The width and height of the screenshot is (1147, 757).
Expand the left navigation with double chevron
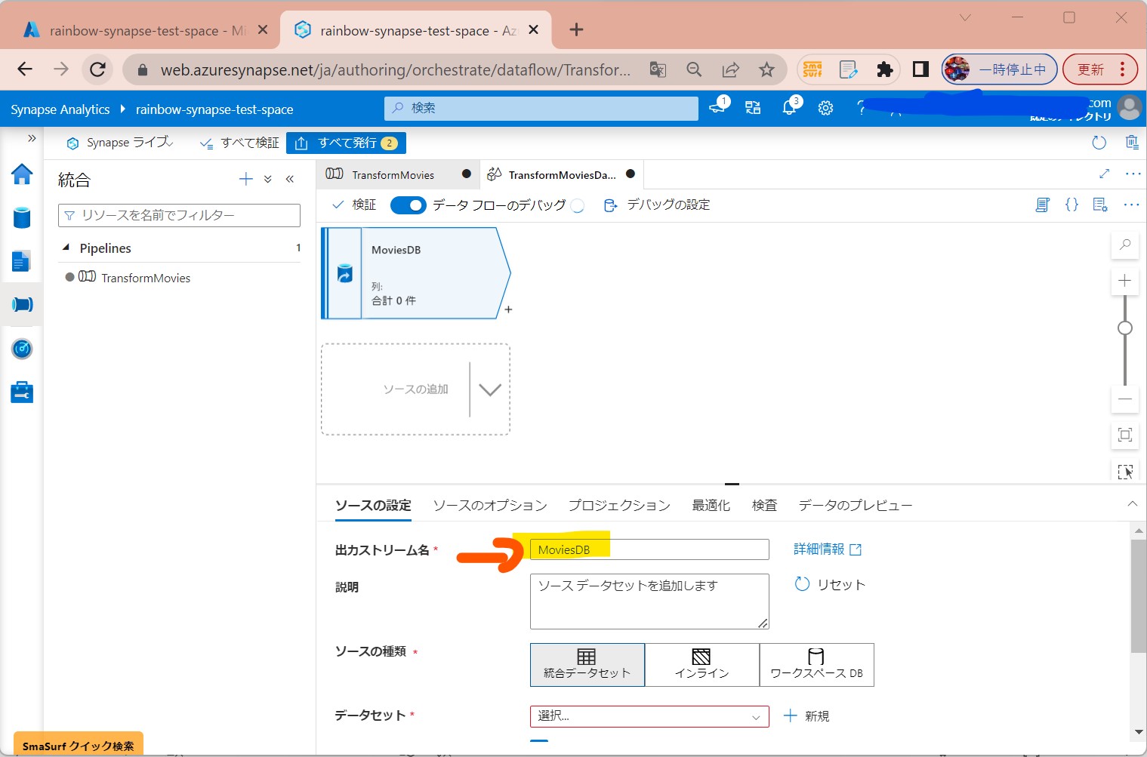click(x=32, y=138)
